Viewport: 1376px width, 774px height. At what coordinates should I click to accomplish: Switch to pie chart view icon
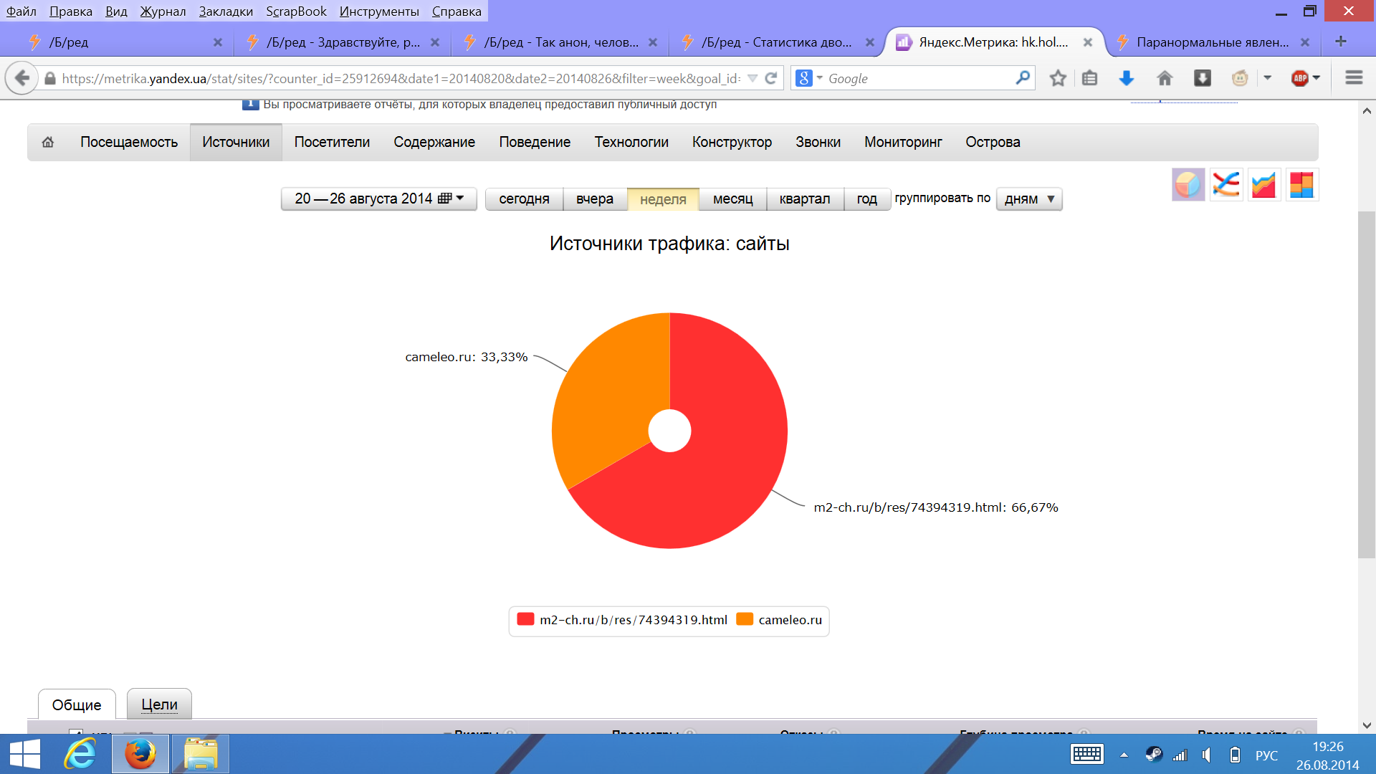1188,185
